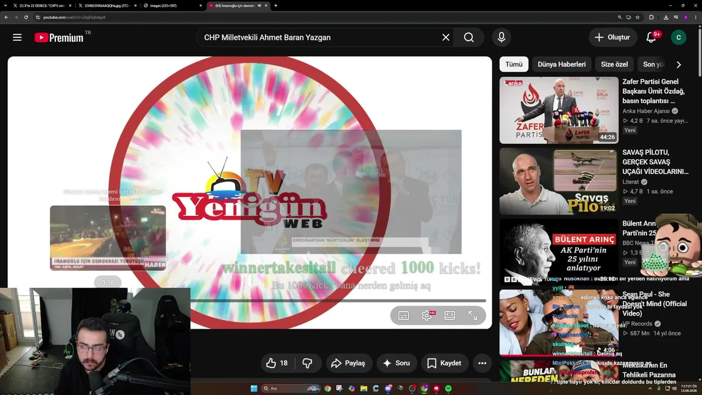This screenshot has height=395, width=702.
Task: Open the YouTube account avatar menu
Action: (x=678, y=37)
